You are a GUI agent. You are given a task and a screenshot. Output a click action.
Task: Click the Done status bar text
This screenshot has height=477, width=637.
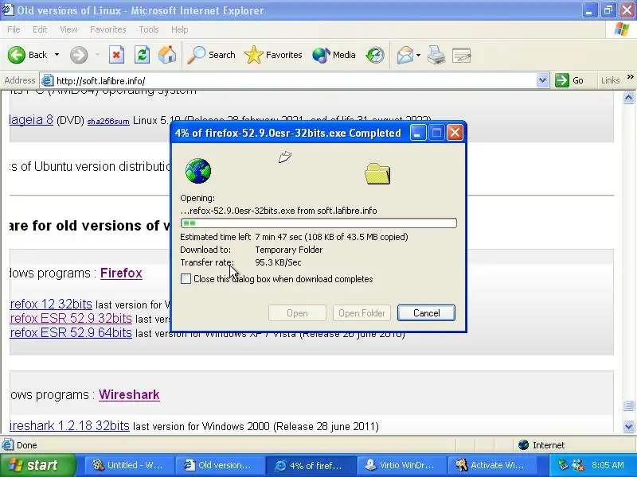[x=27, y=445]
